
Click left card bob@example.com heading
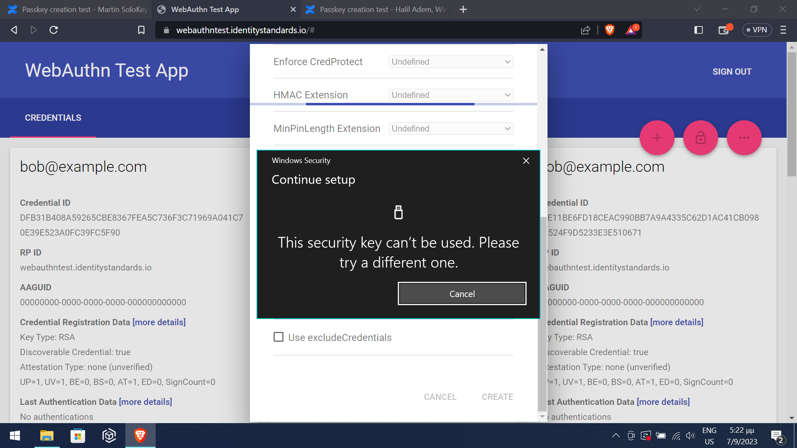tap(83, 167)
